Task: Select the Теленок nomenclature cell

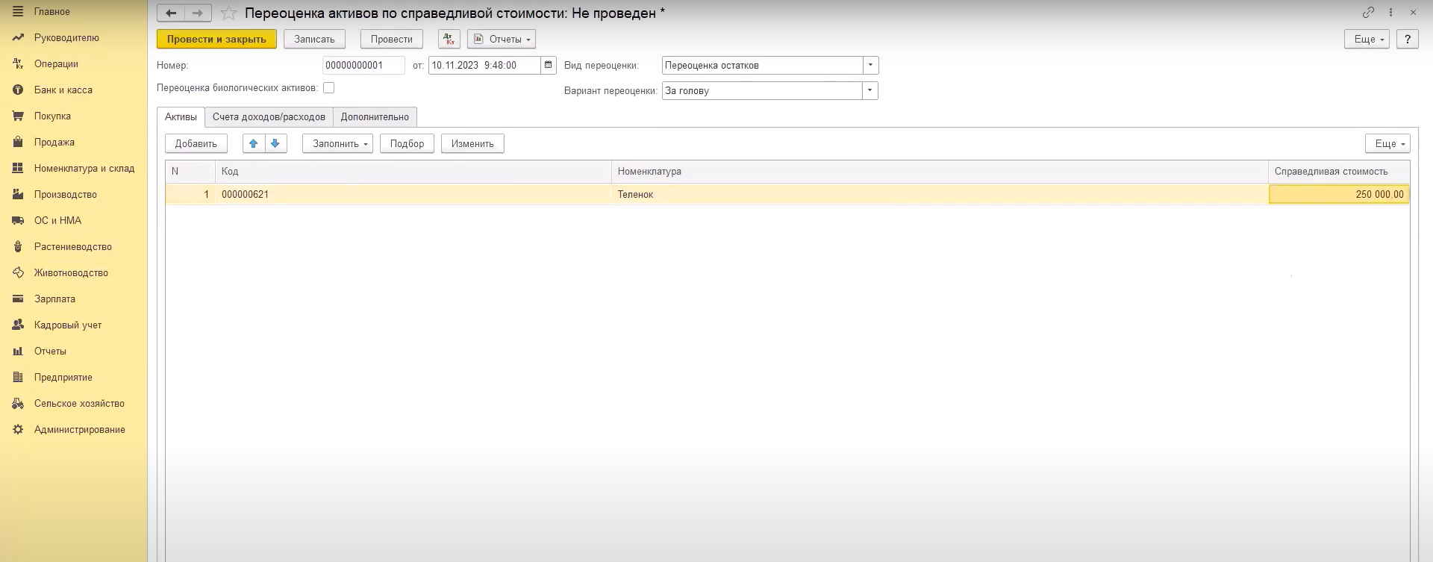Action: [x=940, y=194]
